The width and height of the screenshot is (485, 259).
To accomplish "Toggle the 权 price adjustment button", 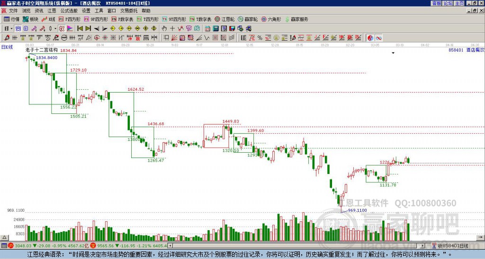I will click(x=62, y=29).
